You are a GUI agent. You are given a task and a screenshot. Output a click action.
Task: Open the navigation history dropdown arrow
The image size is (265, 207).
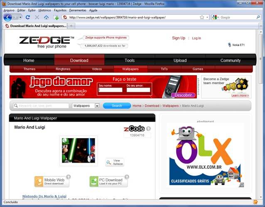(20, 17)
